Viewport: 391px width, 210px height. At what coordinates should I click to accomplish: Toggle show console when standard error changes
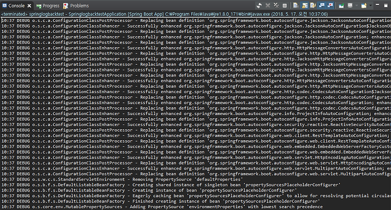(330, 5)
